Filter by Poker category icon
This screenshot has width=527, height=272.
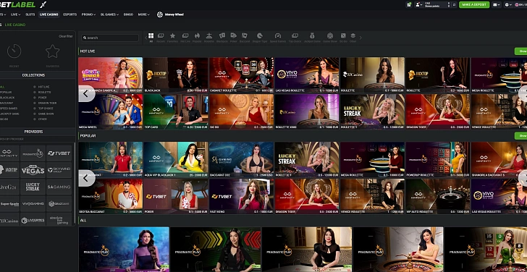(234, 35)
